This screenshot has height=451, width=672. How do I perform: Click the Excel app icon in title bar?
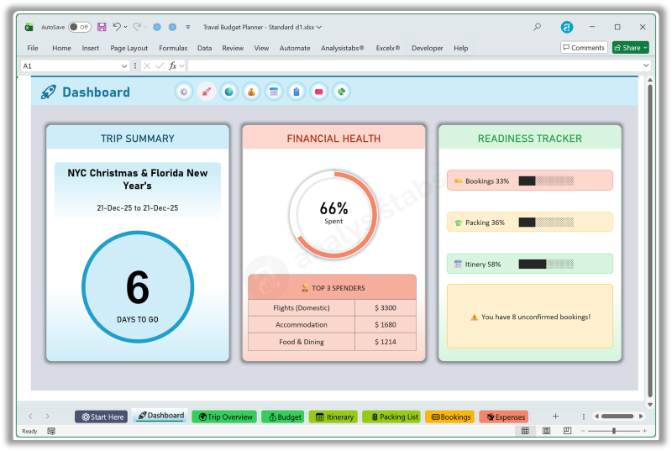pyautogui.click(x=29, y=27)
